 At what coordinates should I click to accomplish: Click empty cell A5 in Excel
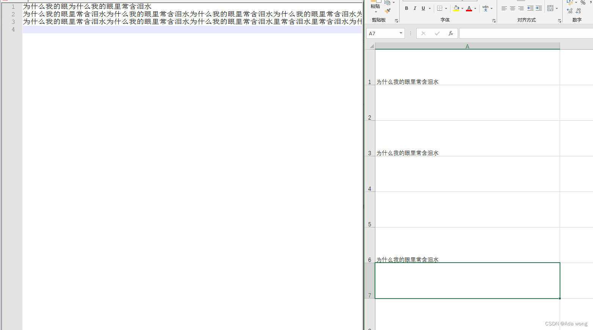[467, 209]
